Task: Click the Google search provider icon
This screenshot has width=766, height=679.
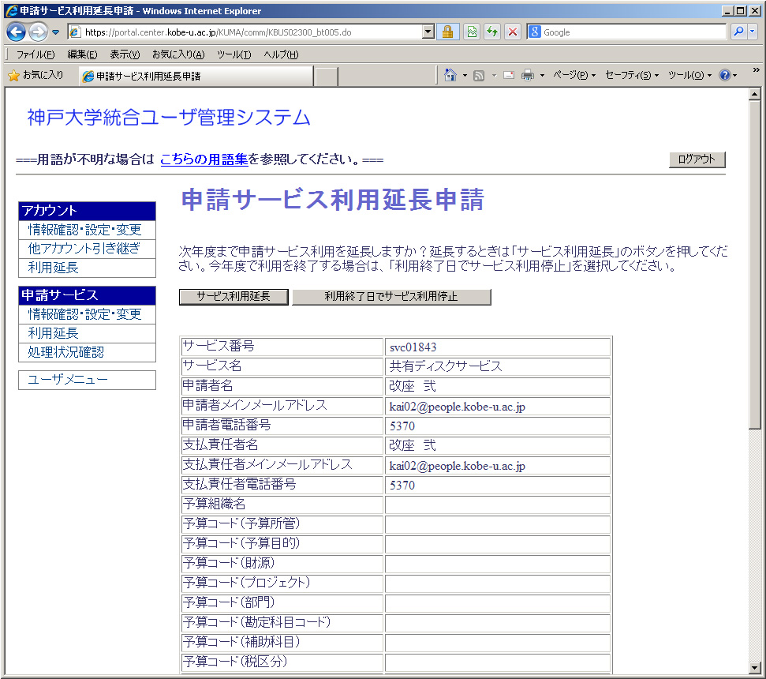Action: point(535,32)
